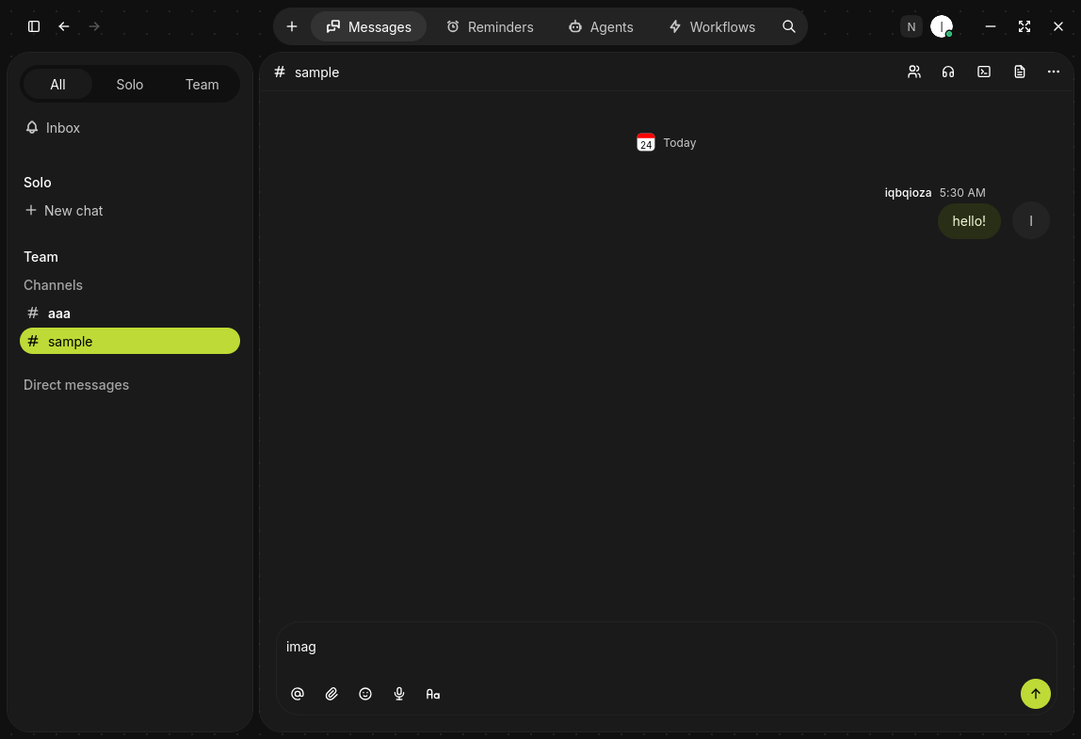Open the terminal icon in channel header

click(984, 72)
